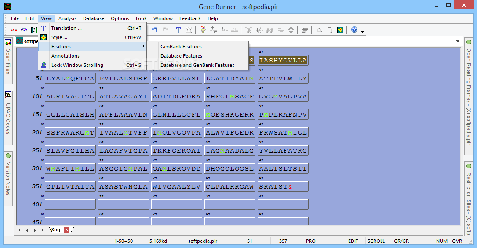The height and width of the screenshot is (248, 477).
Task: Open the Feedback menu
Action: (x=190, y=18)
